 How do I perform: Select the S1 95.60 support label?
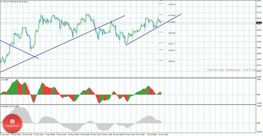click(172, 22)
